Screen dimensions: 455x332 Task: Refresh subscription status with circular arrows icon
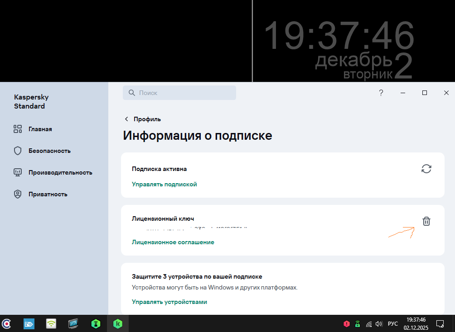tap(426, 169)
